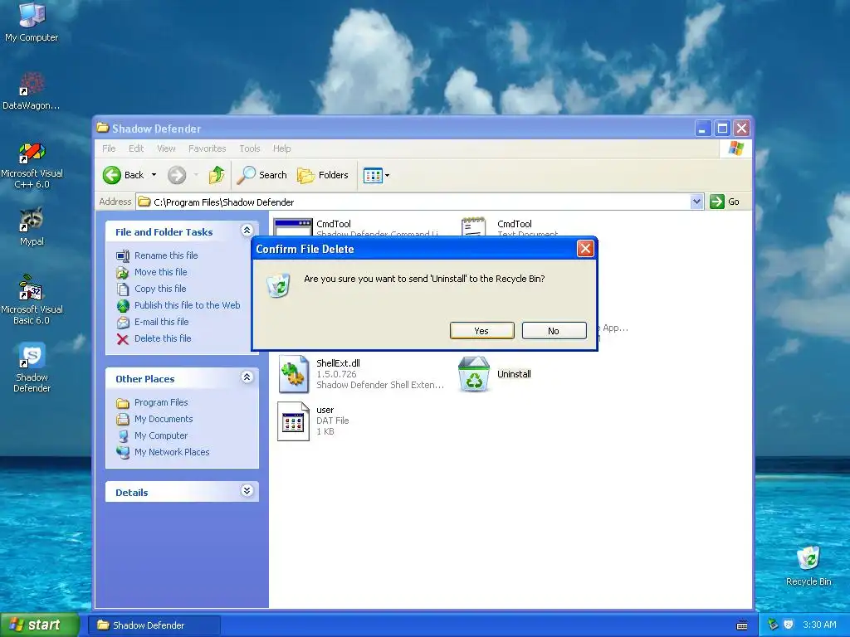
Task: Open the My Computer desktop icon
Action: (32, 22)
